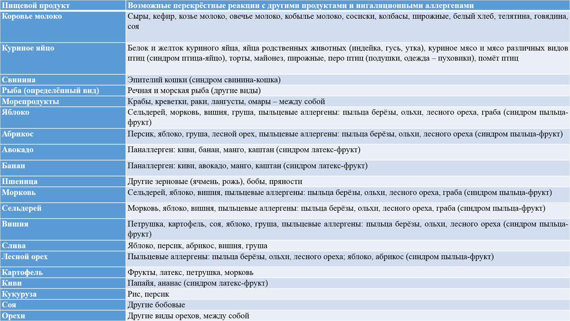Select the 'Морепродукты' cell
The height and width of the screenshot is (321, 570).
tap(63, 102)
